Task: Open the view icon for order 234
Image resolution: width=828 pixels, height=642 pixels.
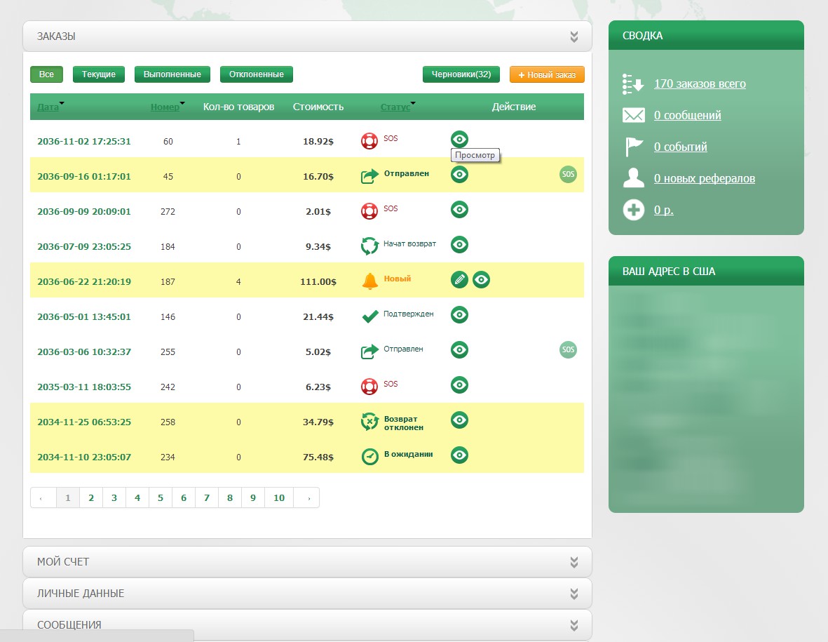Action: [459, 455]
